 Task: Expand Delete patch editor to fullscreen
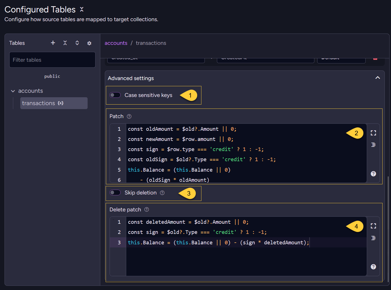(x=373, y=226)
